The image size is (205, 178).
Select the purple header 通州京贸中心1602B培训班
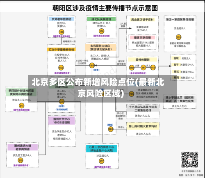[61, 121]
